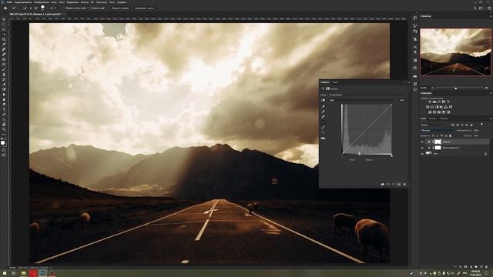Open the workspace switcher at top right
The width and height of the screenshot is (493, 277).
tap(481, 8)
